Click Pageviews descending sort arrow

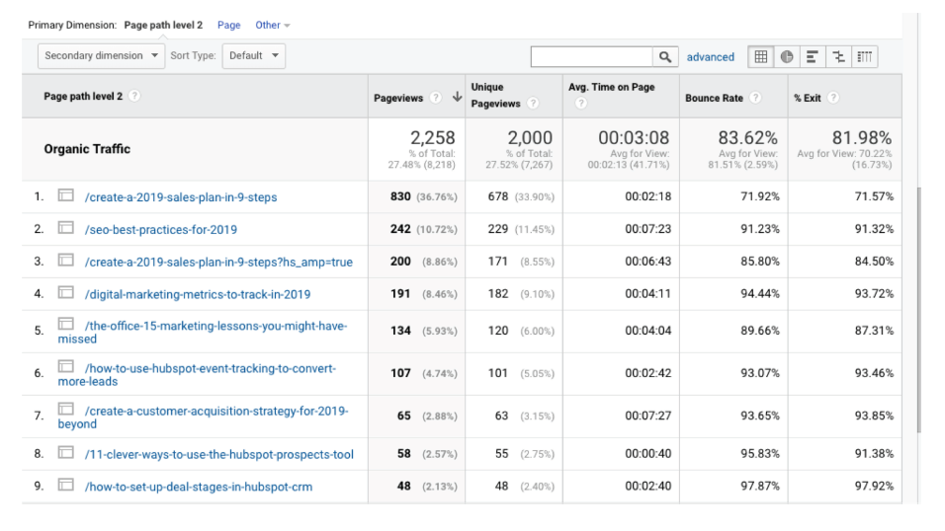(x=457, y=97)
